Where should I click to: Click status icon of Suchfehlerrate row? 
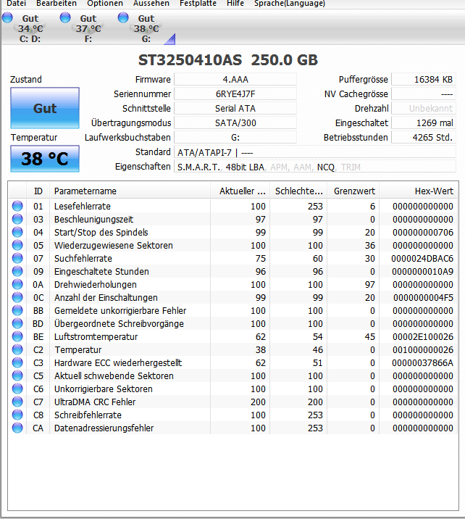click(x=17, y=259)
